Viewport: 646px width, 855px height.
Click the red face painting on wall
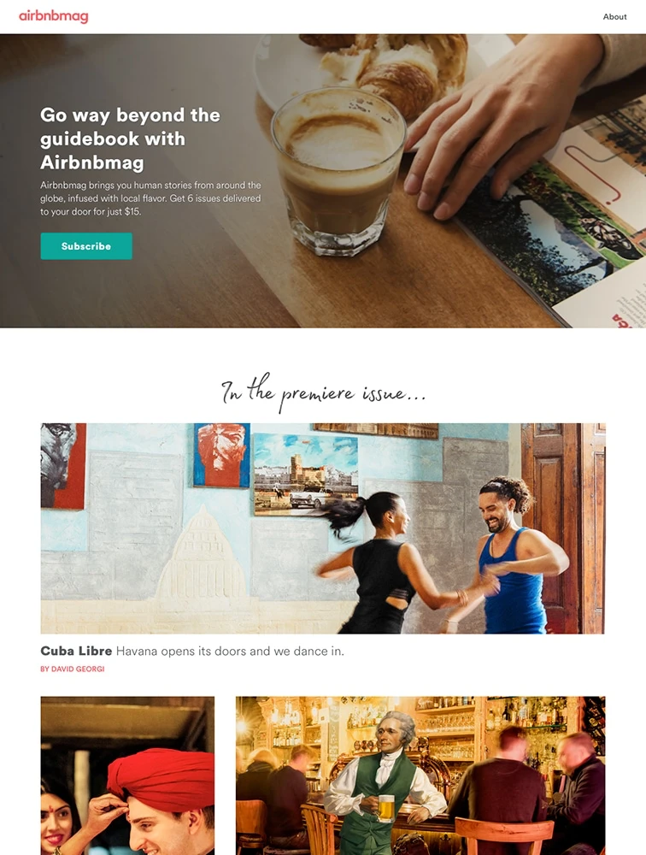point(222,456)
